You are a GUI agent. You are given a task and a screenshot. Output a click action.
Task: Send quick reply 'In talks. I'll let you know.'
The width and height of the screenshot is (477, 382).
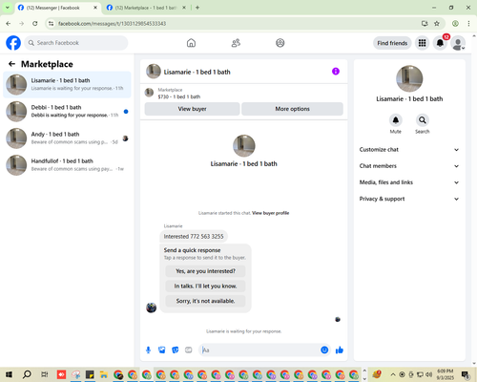[x=205, y=286]
